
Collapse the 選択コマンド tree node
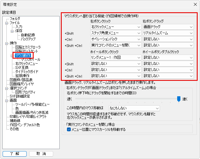click(x=7, y=88)
